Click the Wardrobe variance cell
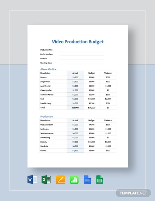155x201 pixels. coord(108,146)
